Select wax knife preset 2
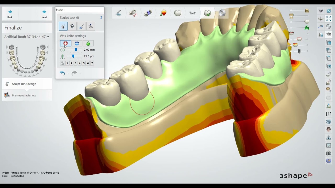Viewport: 335px width, 188px height. 71,63
